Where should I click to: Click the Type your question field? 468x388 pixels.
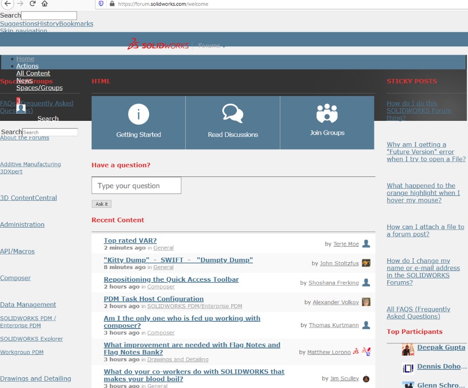pyautogui.click(x=136, y=185)
